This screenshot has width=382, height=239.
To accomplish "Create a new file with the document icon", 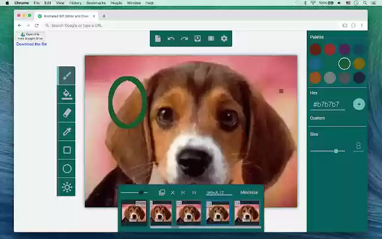I will tap(158, 38).
